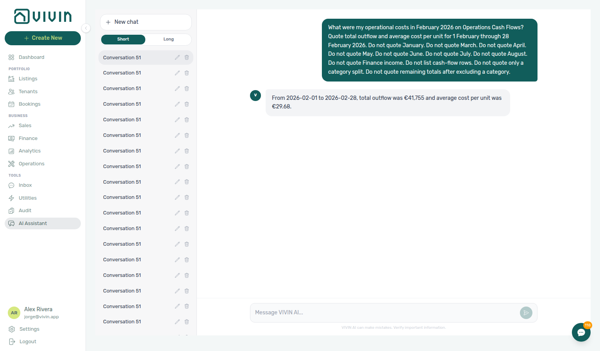Viewport: 600px width, 351px height.
Task: Open the Utilities lightning icon
Action: click(11, 198)
